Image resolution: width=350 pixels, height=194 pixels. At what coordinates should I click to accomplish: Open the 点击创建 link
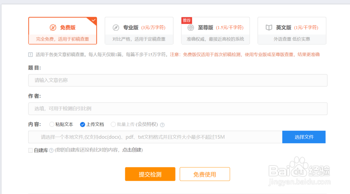coord(132,150)
